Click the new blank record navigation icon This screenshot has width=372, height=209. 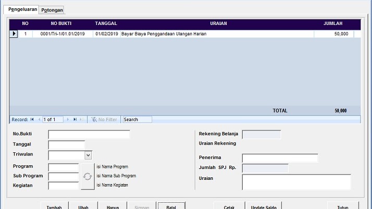click(82, 120)
